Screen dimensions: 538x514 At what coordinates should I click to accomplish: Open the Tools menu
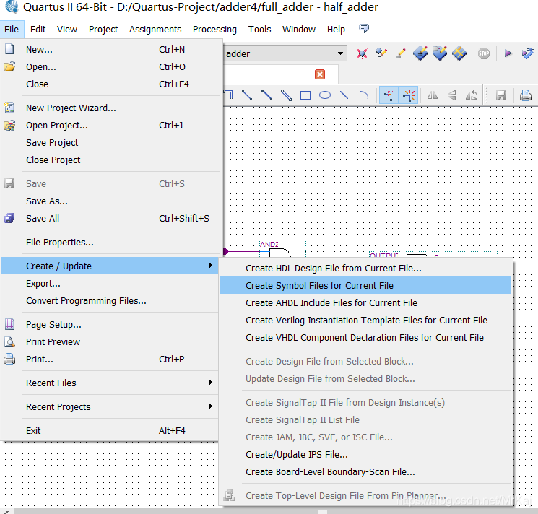click(x=259, y=29)
